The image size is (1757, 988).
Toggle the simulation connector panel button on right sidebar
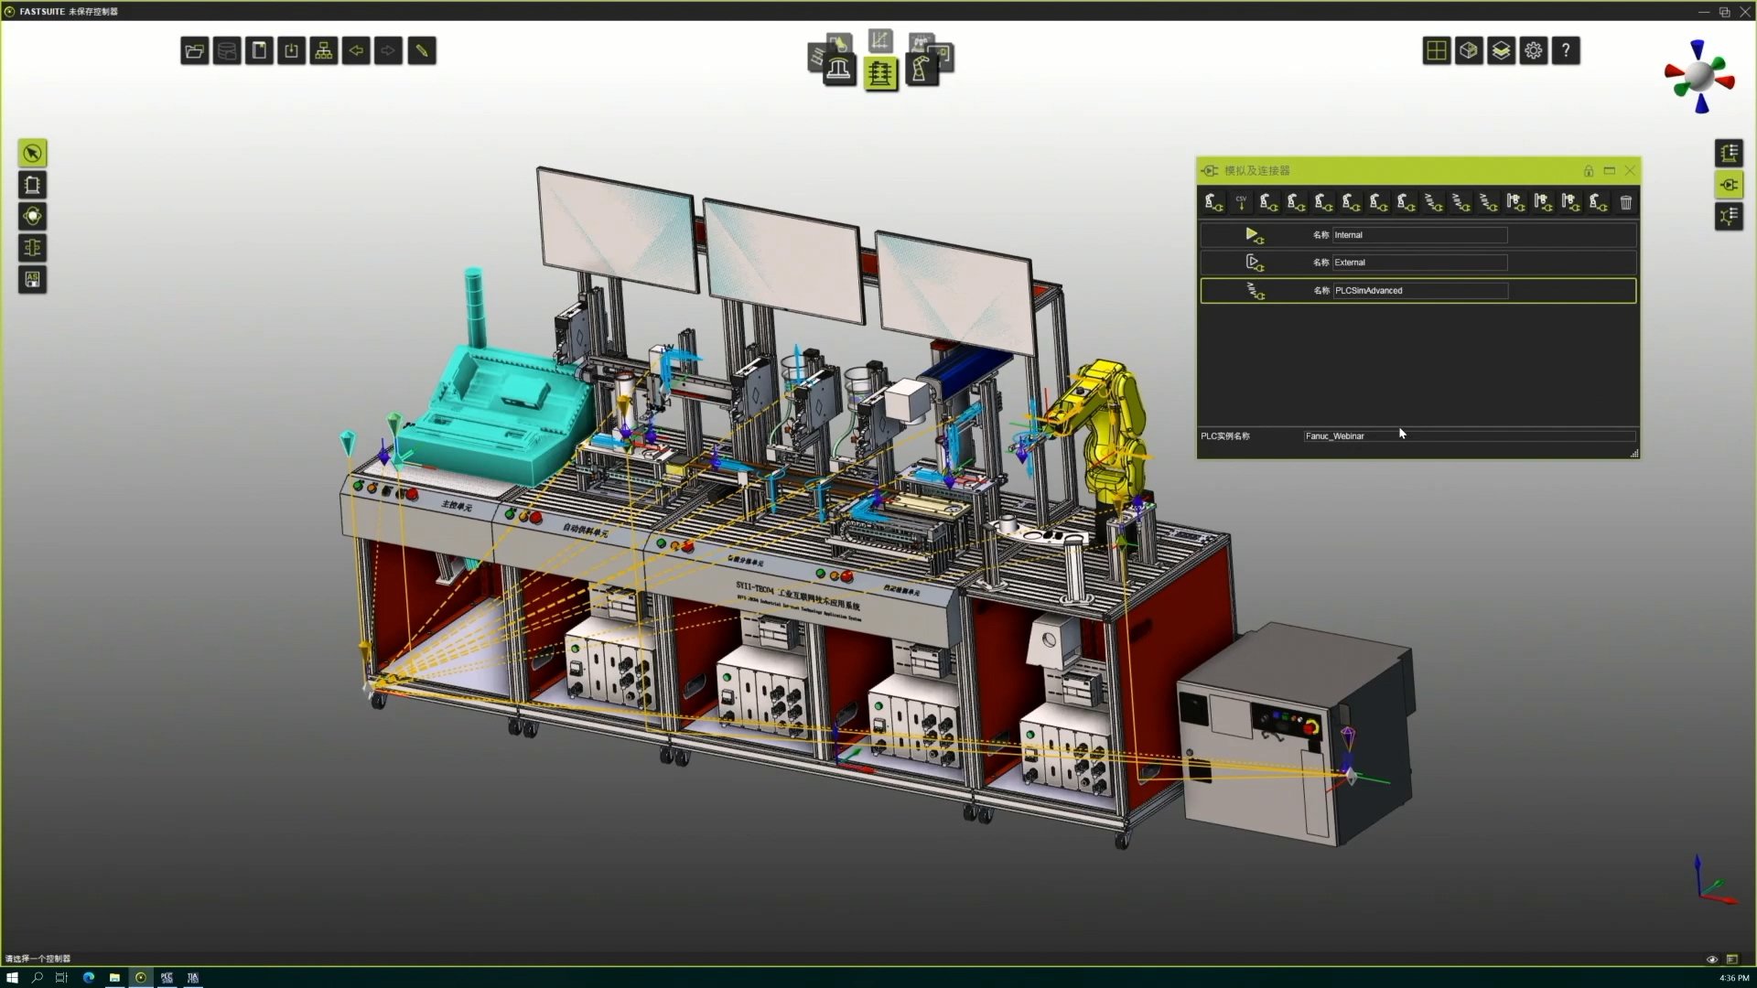point(1729,185)
